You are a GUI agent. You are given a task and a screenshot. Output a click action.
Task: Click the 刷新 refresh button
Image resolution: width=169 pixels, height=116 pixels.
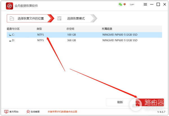click(120, 102)
